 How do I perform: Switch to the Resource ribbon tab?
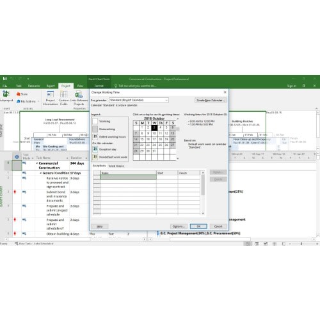34,86
